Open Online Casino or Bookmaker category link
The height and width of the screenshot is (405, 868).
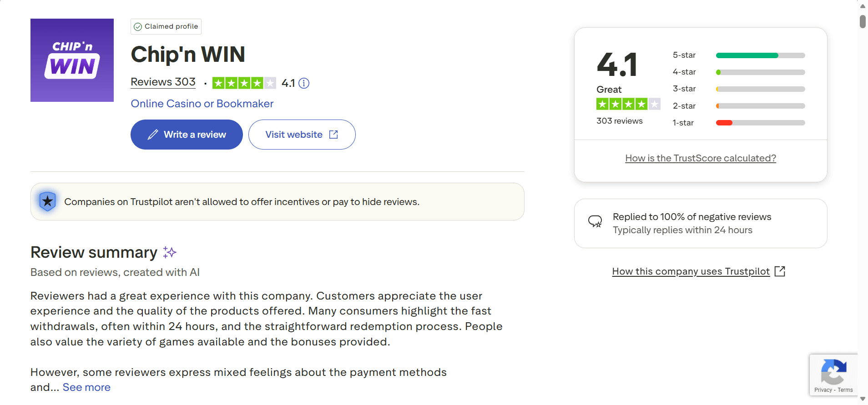point(202,104)
